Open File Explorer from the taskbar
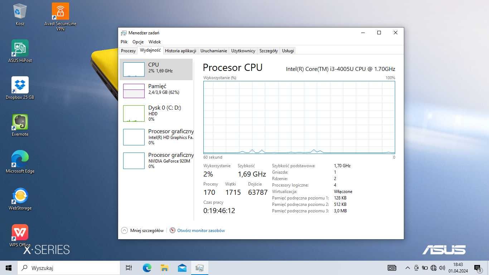The width and height of the screenshot is (489, 275). click(164, 268)
